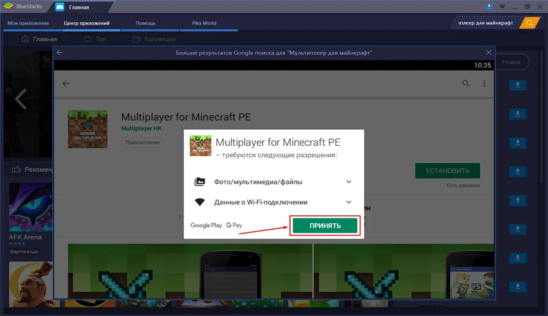The height and width of the screenshot is (316, 548).
Task: Open the Коллекции section
Action: pos(154,39)
